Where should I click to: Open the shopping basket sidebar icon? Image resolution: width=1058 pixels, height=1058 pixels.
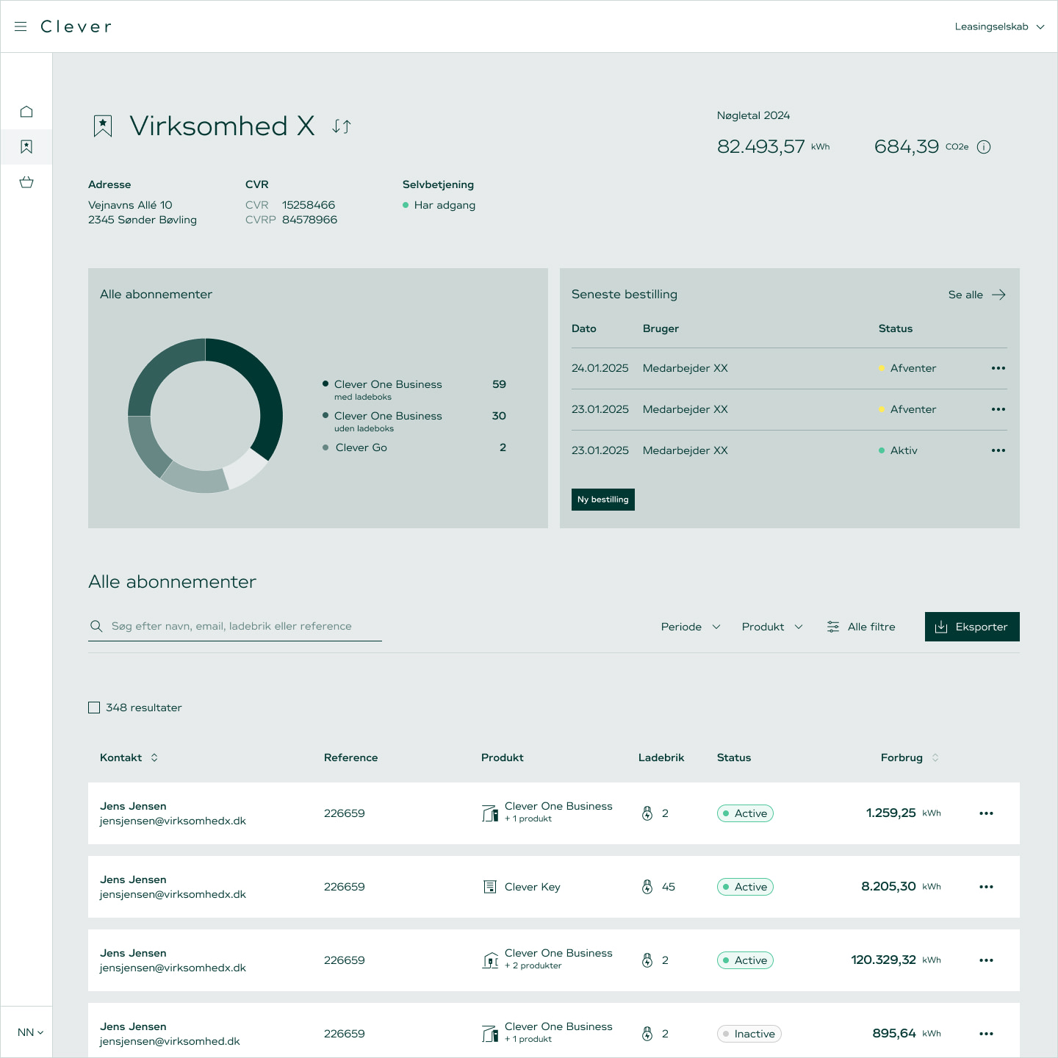pyautogui.click(x=26, y=182)
